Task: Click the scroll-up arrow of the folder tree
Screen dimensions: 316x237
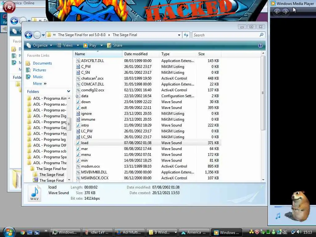Action: 69,98
